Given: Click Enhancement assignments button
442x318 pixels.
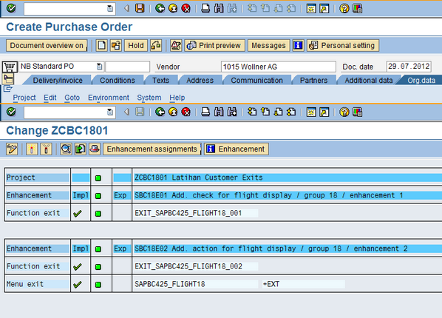Looking at the screenshot, I should [x=152, y=149].
